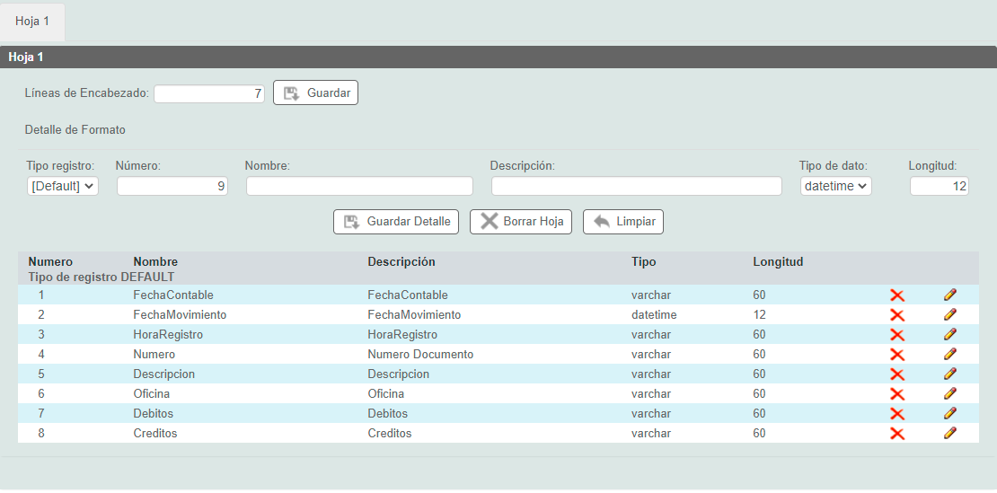Delete the FechaContable row with red X
The image size is (997, 493).
pyautogui.click(x=896, y=295)
